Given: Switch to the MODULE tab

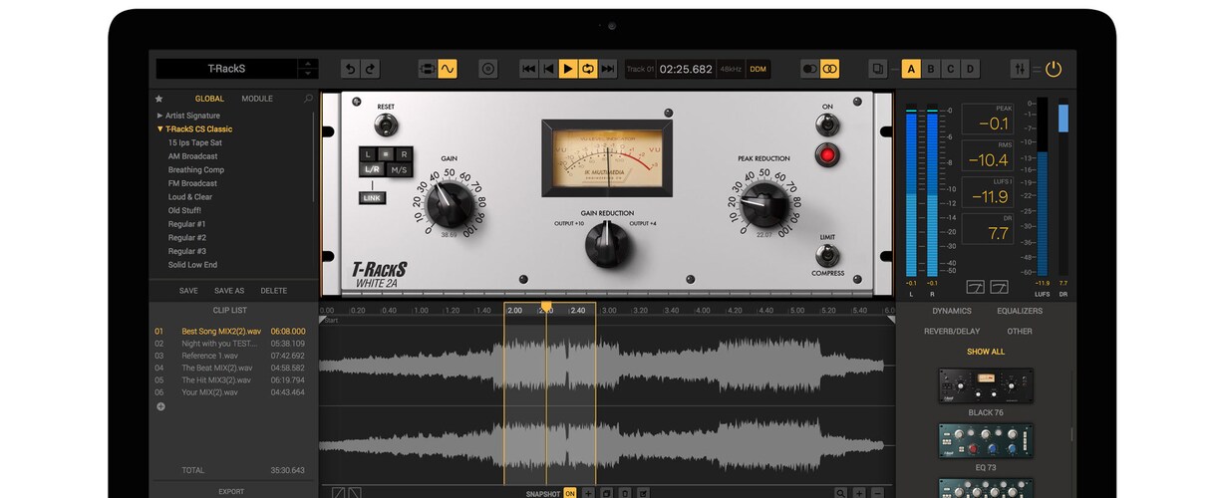Looking at the screenshot, I should pyautogui.click(x=257, y=99).
